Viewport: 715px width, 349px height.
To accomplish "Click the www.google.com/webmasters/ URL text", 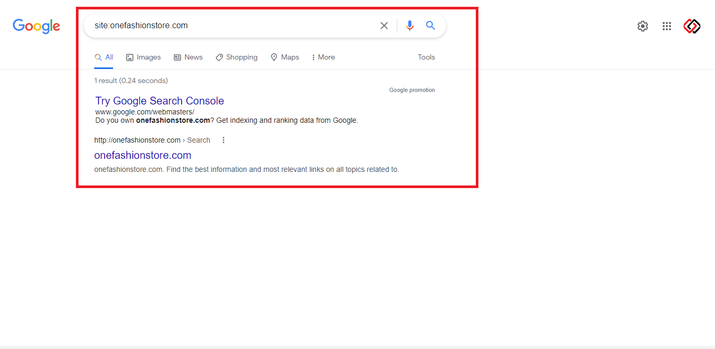I will tap(144, 112).
